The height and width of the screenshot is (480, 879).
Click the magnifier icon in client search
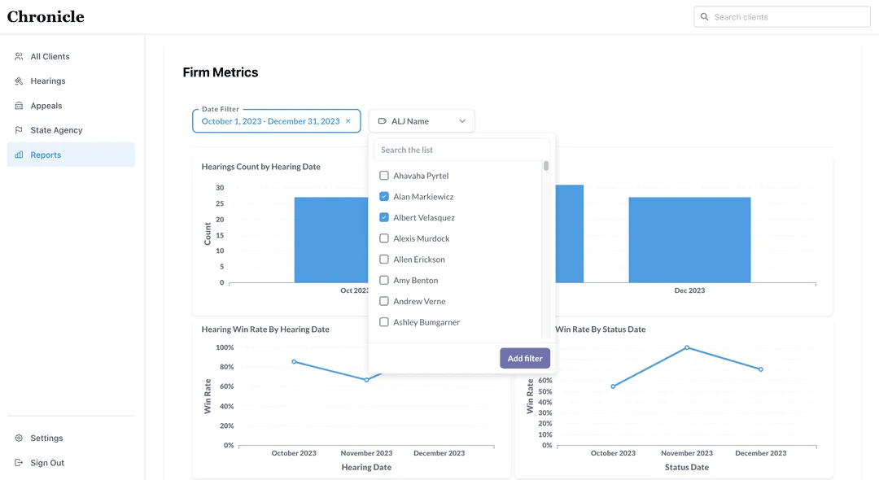705,16
